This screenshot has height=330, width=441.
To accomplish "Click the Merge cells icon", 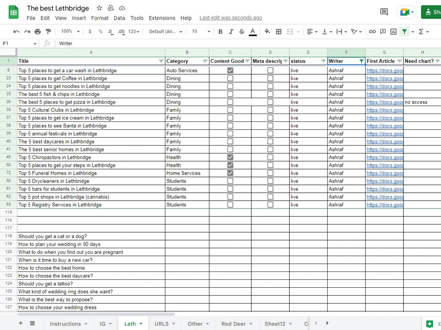I will 290,32.
